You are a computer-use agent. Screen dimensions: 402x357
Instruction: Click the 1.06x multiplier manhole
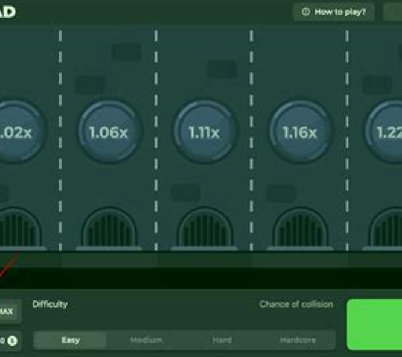coord(110,132)
